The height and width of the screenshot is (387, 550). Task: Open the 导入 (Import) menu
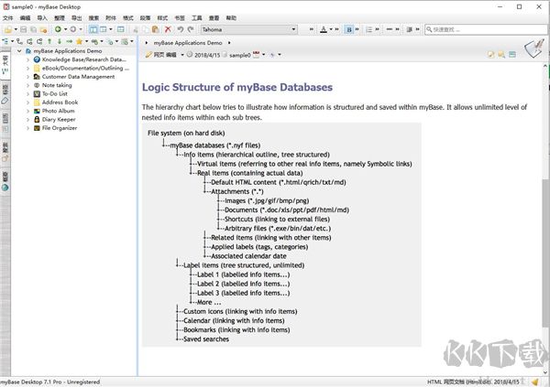(42, 18)
